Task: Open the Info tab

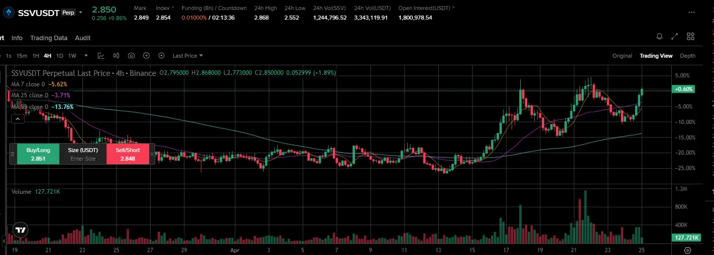Action: [17, 38]
